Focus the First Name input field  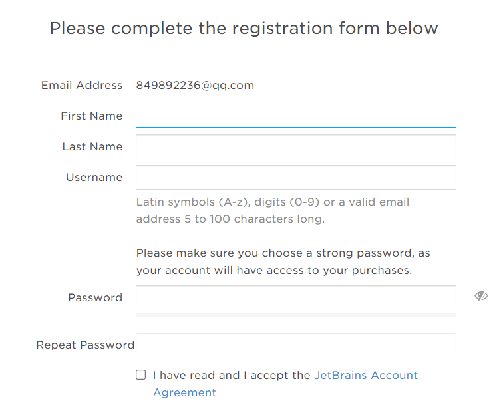(295, 116)
